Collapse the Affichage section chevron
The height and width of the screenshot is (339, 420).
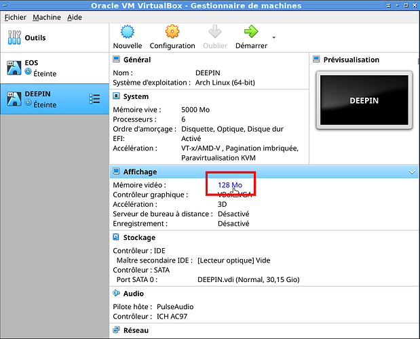(x=413, y=172)
